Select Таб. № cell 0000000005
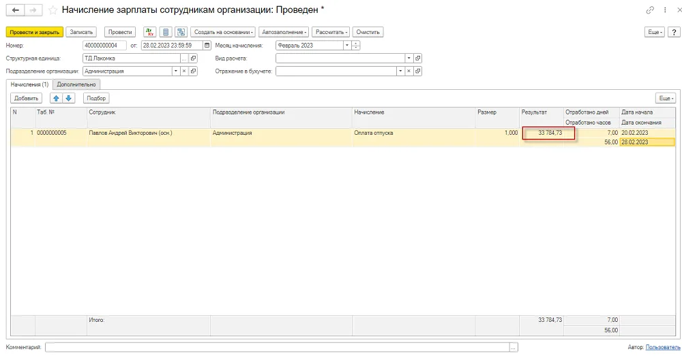682x358 pixels. (x=61, y=133)
